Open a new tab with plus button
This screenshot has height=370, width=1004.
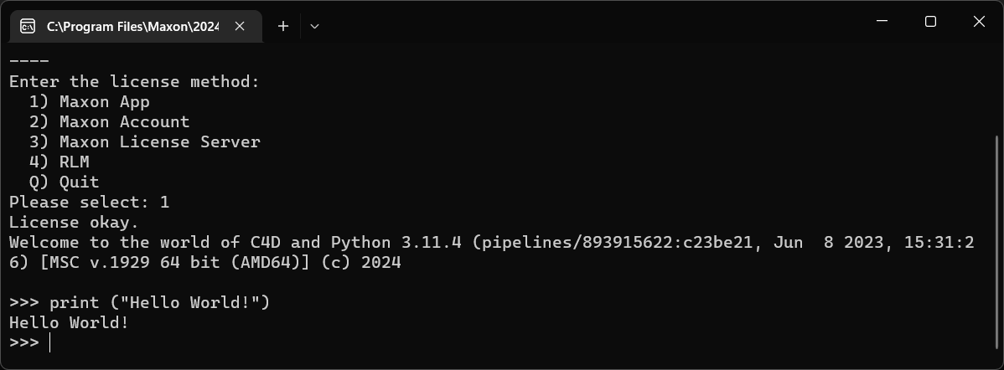[283, 26]
